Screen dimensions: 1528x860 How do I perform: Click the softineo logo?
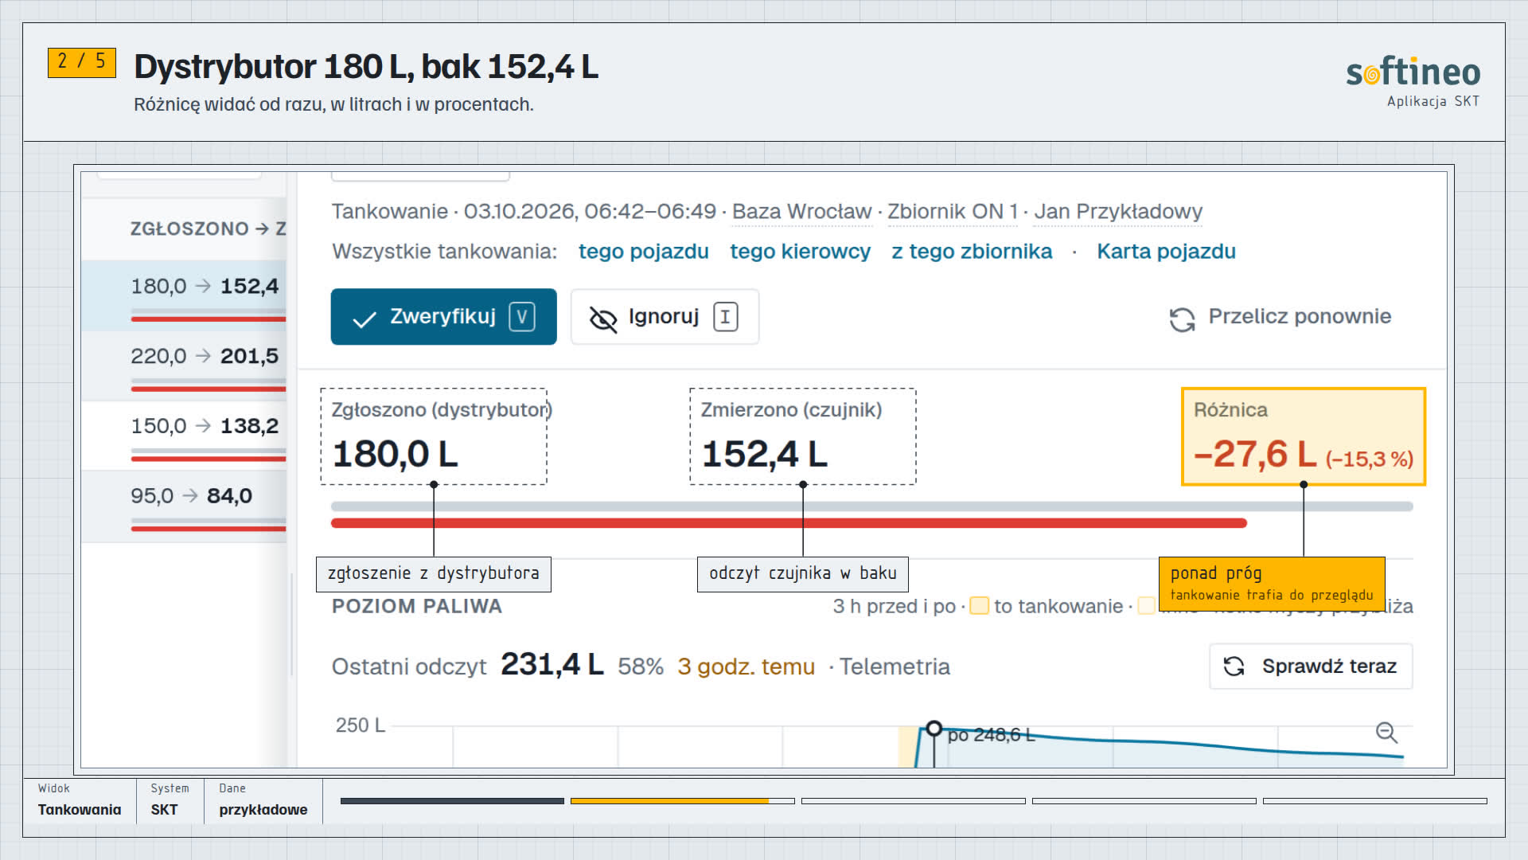tap(1413, 72)
